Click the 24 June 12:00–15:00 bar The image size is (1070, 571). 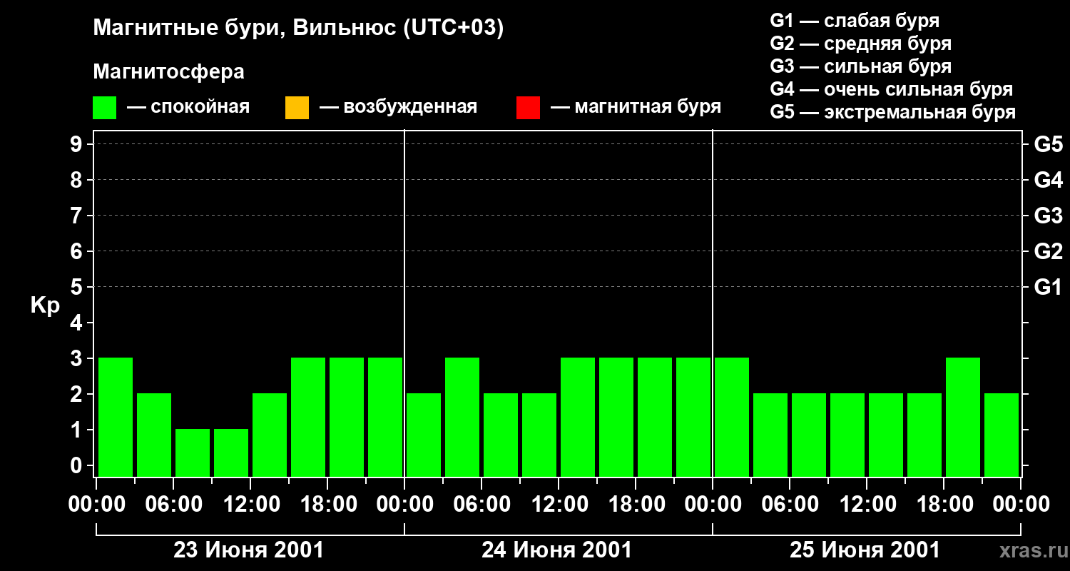(x=578, y=417)
